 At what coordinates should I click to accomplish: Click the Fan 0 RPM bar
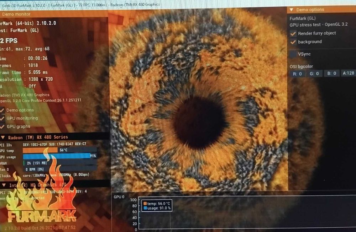point(60,169)
